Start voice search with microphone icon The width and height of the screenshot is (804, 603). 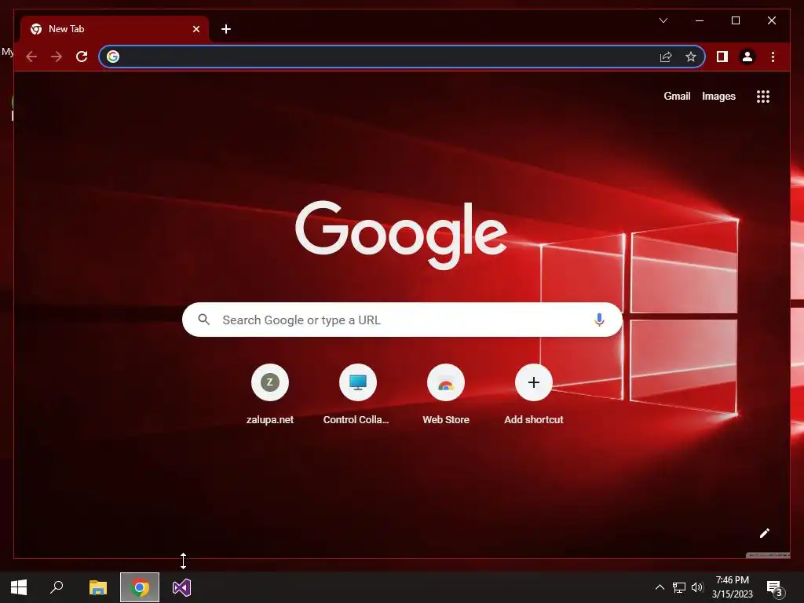coord(599,320)
